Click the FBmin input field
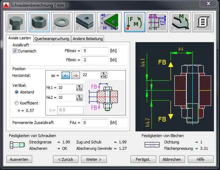Screen dimensions: 220x170 click(x=95, y=60)
